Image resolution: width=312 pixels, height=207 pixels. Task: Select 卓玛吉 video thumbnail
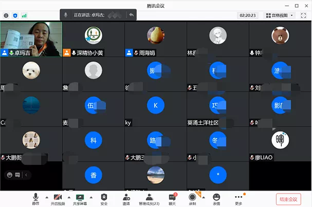click(31, 39)
